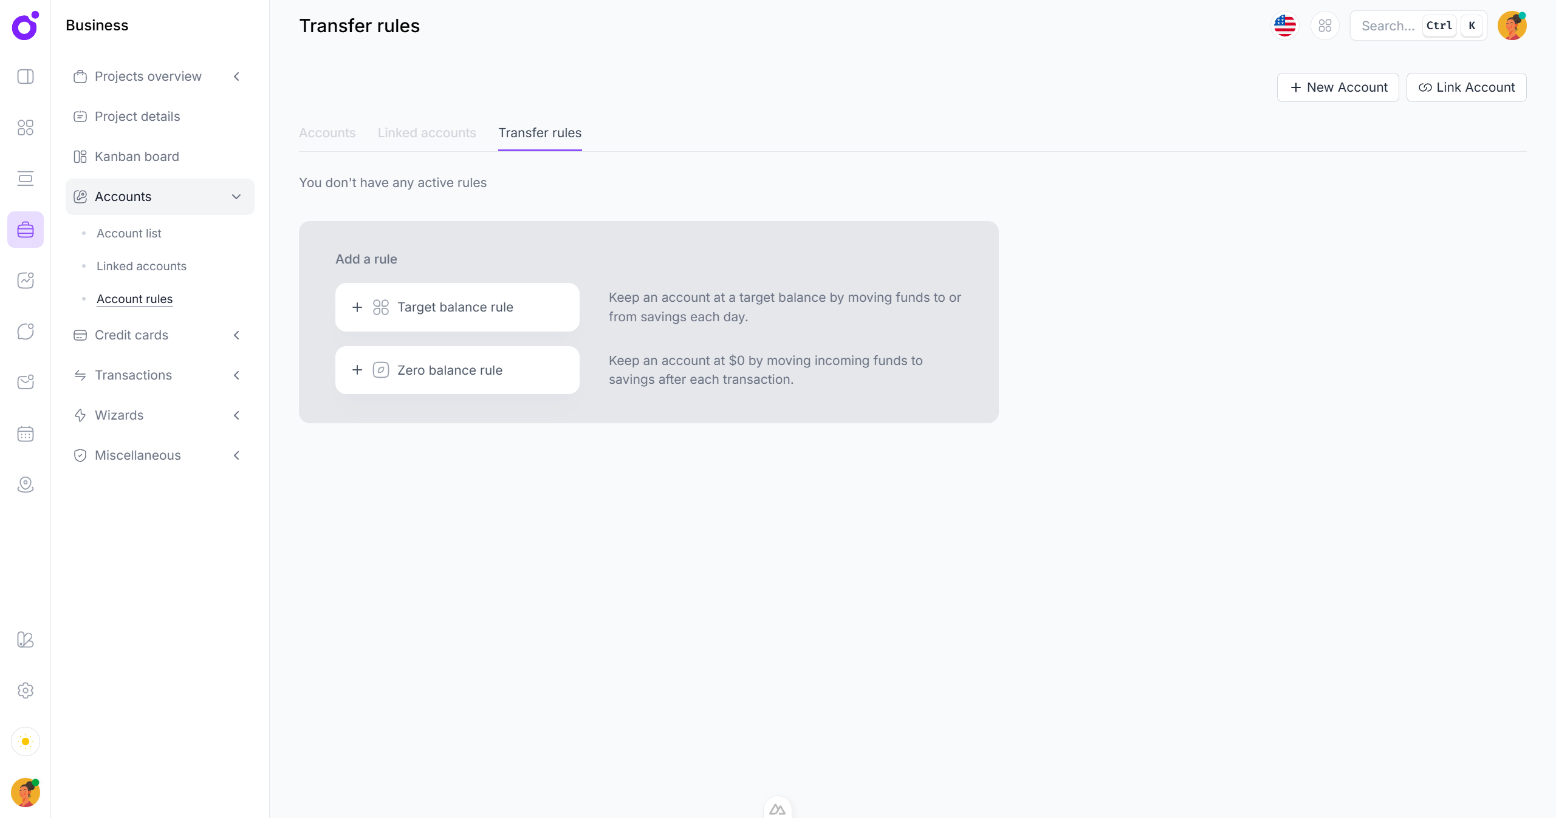Click the briefcase Business icon in rail
1556x818 pixels.
[x=26, y=230]
